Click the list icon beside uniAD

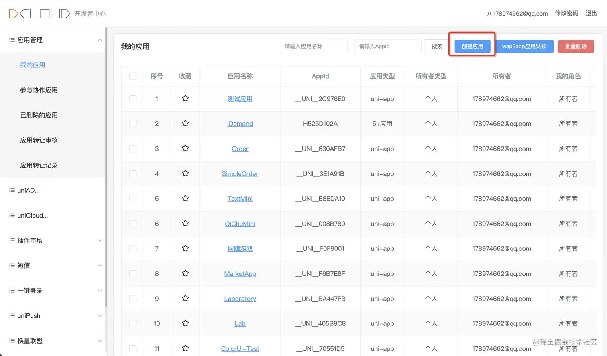tap(12, 190)
